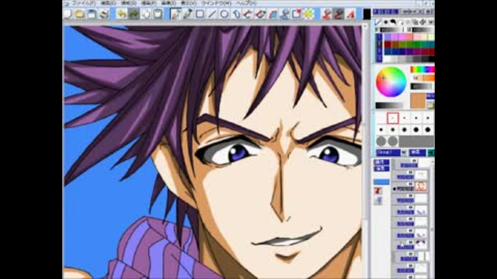This screenshot has height=279, width=497.
Task: Pick the dark red swatch in the palette
Action: 388,44
